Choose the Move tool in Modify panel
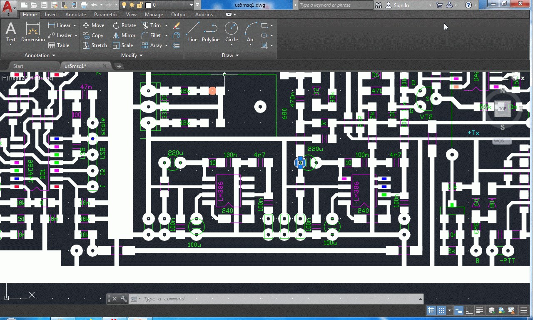 coord(93,25)
